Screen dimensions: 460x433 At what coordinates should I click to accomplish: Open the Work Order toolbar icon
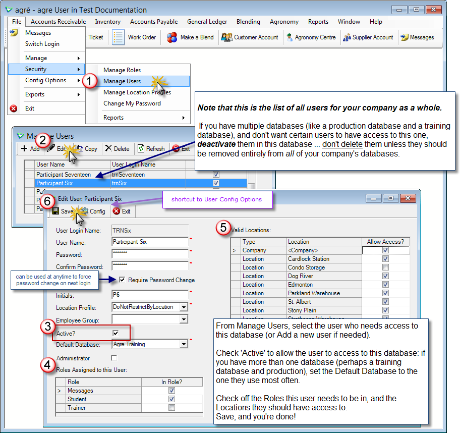click(118, 37)
